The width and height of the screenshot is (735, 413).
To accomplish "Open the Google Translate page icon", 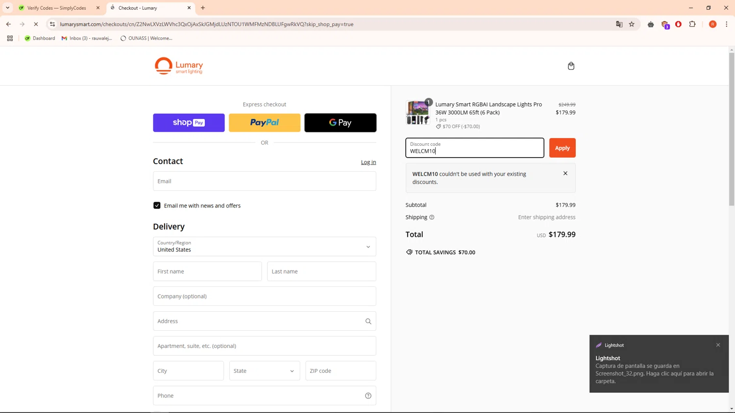I will 619,24.
